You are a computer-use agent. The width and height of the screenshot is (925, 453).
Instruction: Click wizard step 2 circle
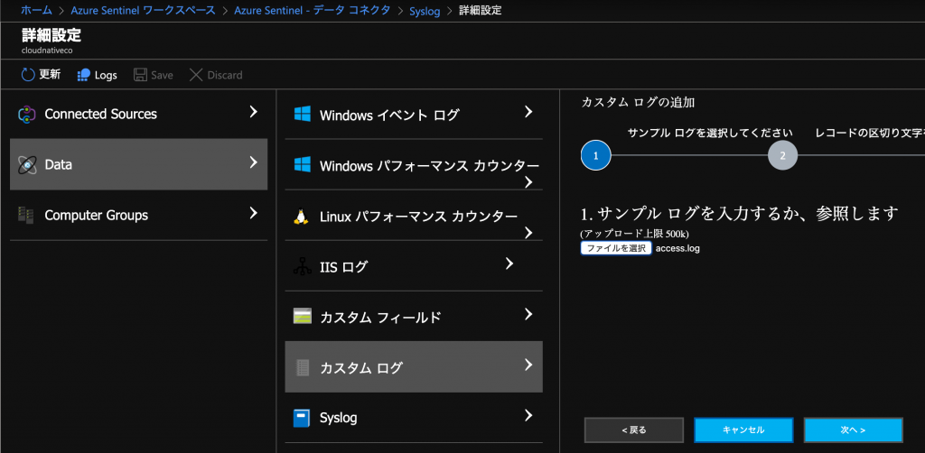tap(783, 155)
